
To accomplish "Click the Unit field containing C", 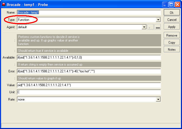I will coord(89,92).
